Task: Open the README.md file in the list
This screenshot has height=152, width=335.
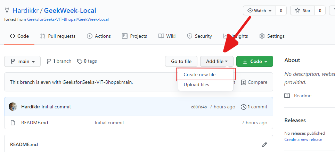Action: click(35, 123)
